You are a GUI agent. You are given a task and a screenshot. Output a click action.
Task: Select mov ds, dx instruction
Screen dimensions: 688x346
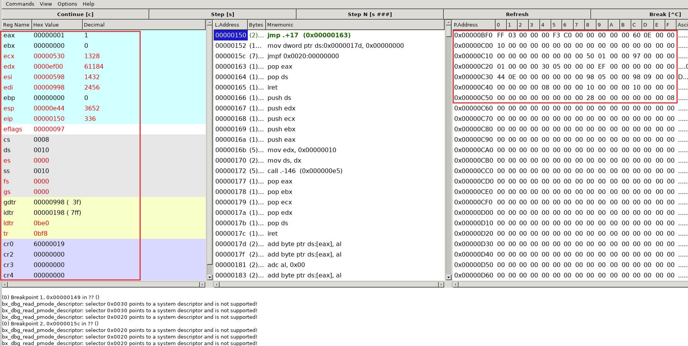coord(329,160)
